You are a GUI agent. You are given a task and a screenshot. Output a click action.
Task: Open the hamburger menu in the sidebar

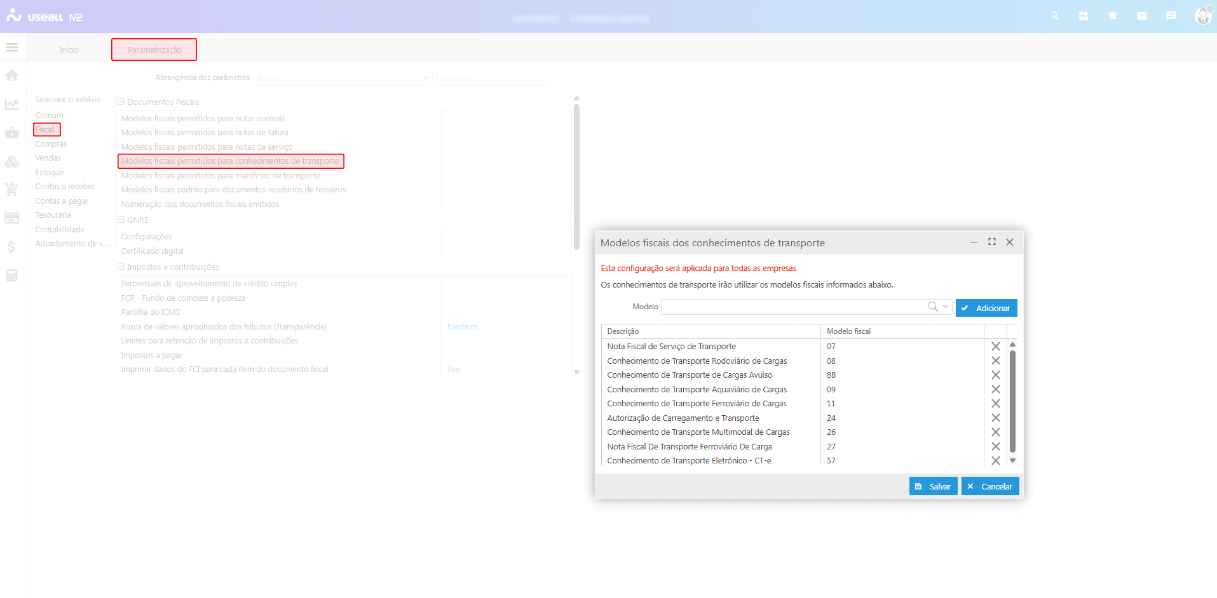tap(11, 48)
